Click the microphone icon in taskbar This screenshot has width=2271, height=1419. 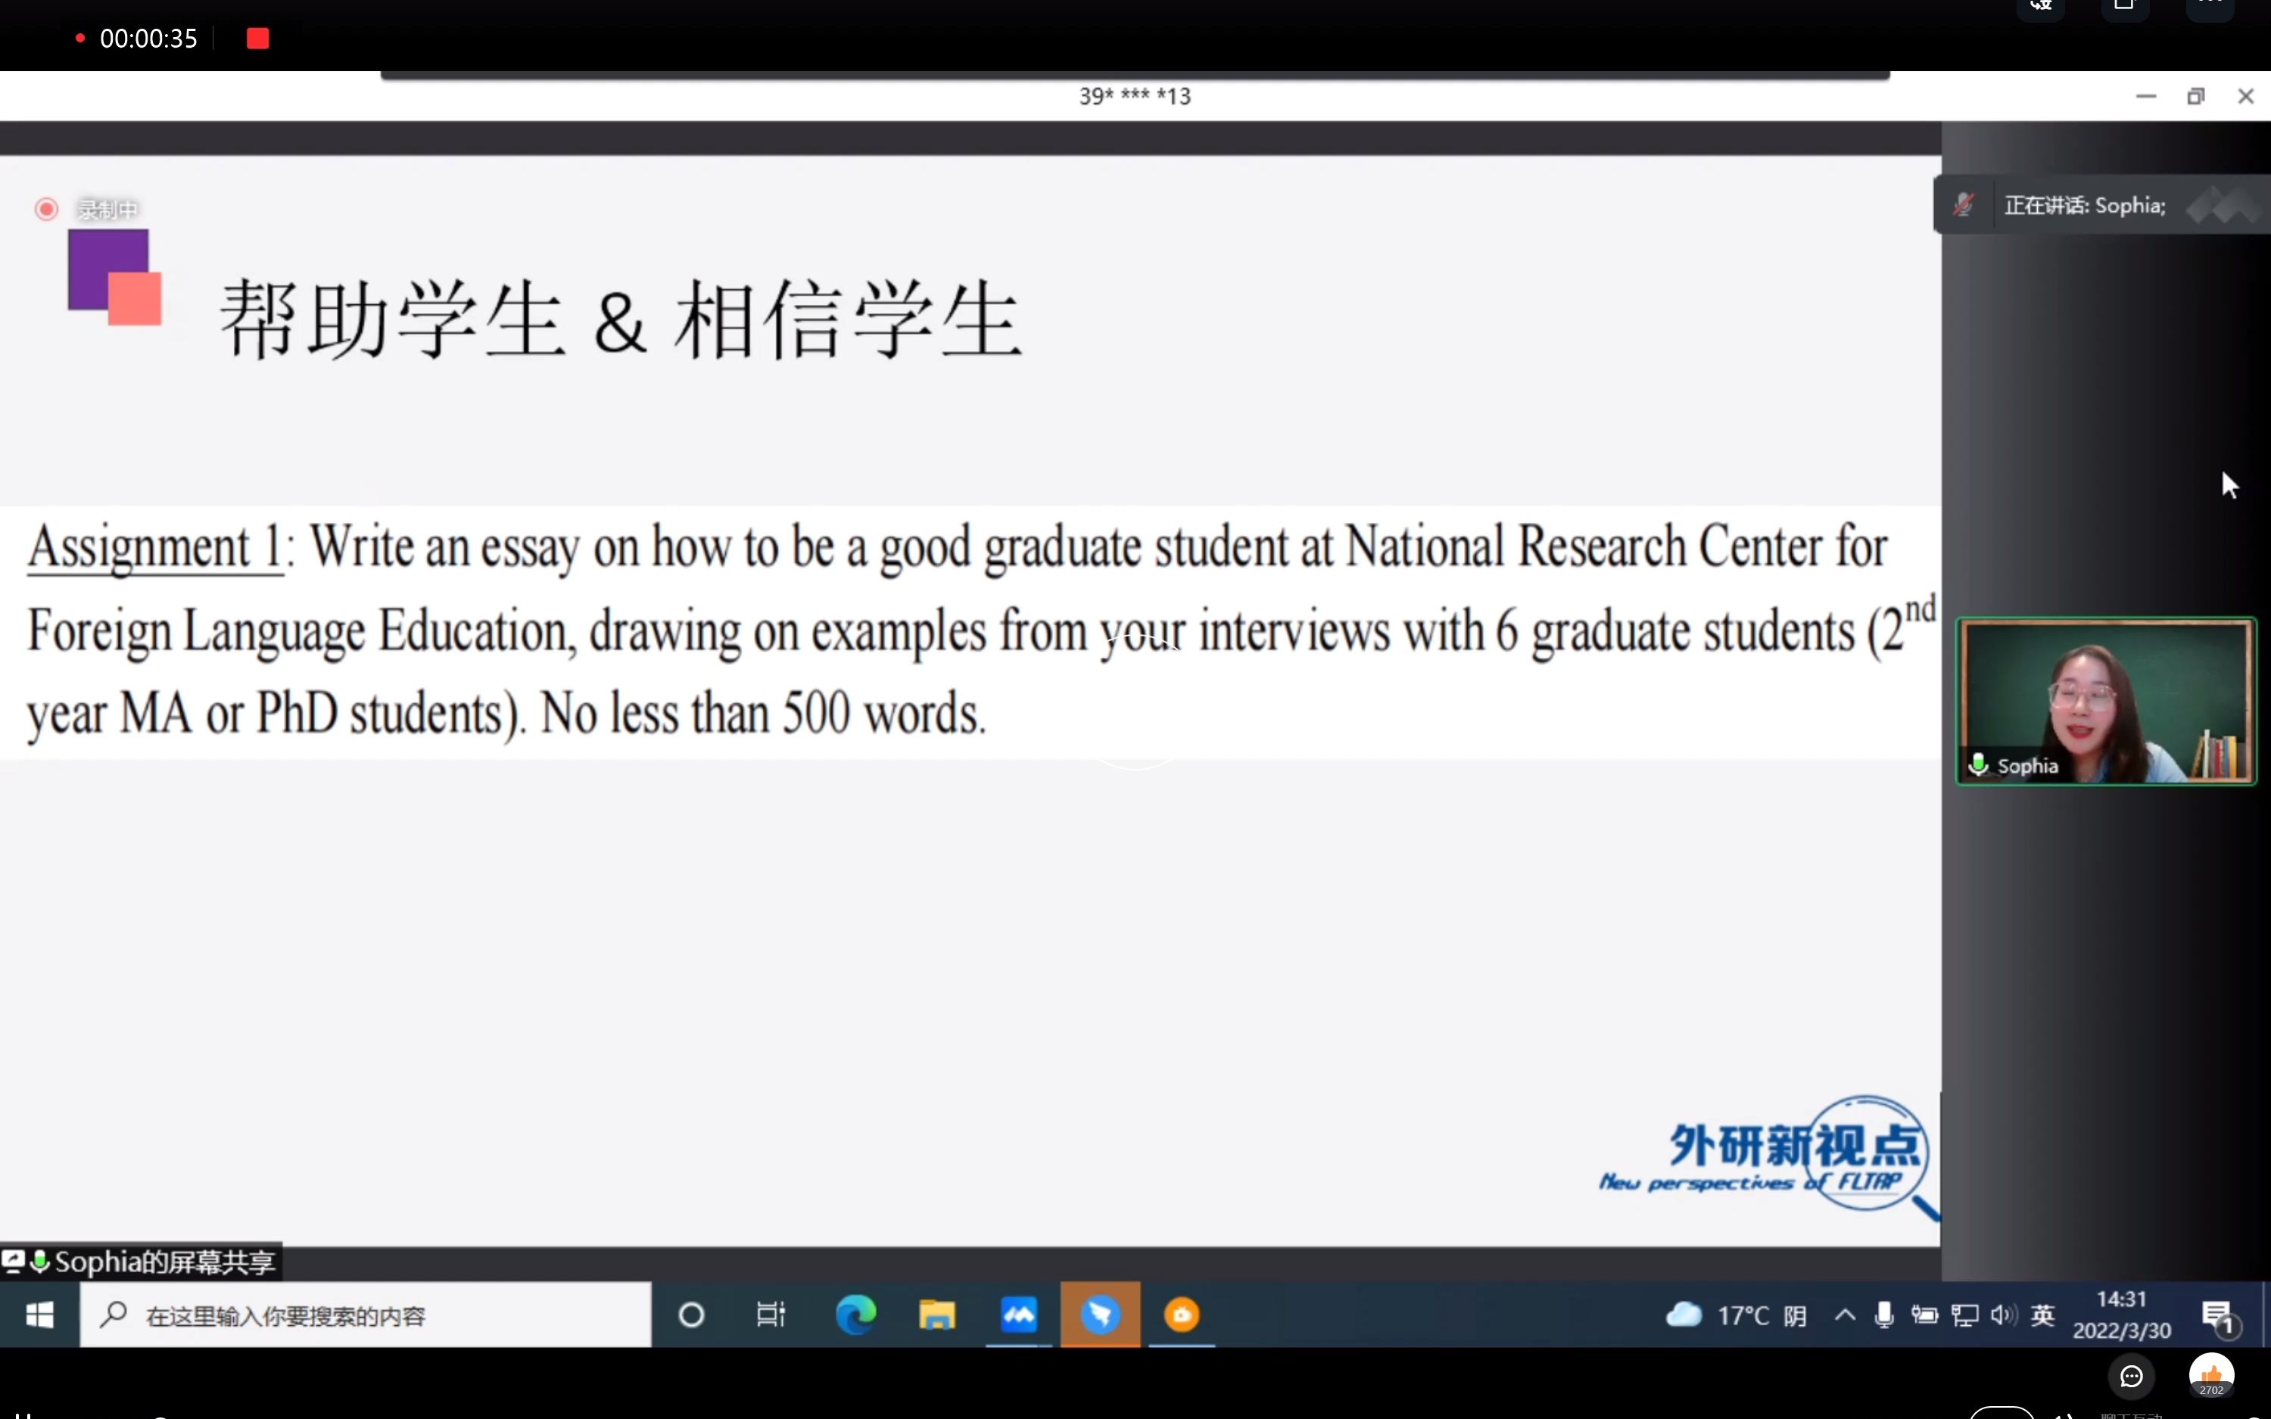point(1885,1315)
